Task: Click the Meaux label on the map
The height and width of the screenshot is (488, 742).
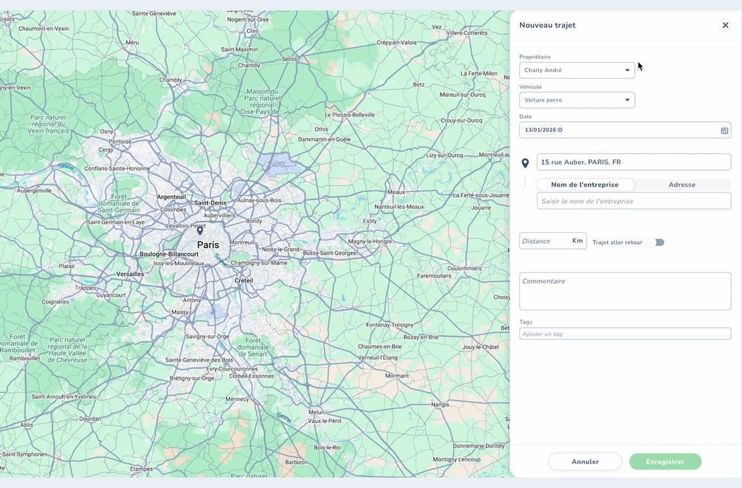Action: (x=396, y=192)
